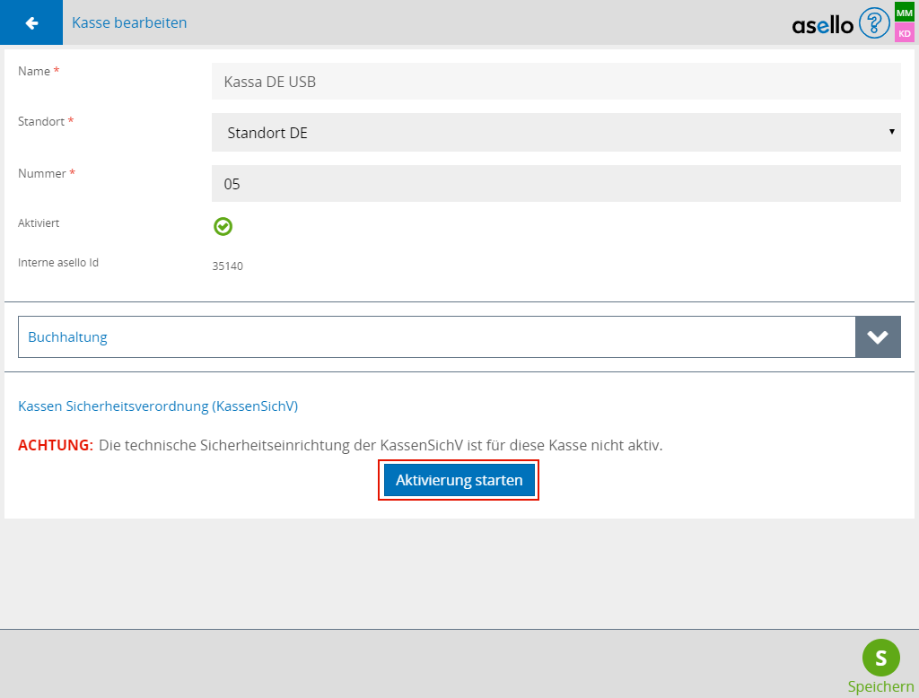This screenshot has width=919, height=698.
Task: Click the red ACHTUNG warning label
Action: coord(56,445)
